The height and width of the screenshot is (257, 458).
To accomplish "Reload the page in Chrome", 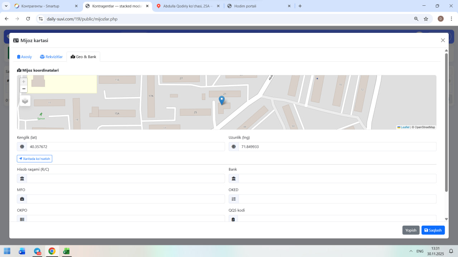I will coord(28,19).
